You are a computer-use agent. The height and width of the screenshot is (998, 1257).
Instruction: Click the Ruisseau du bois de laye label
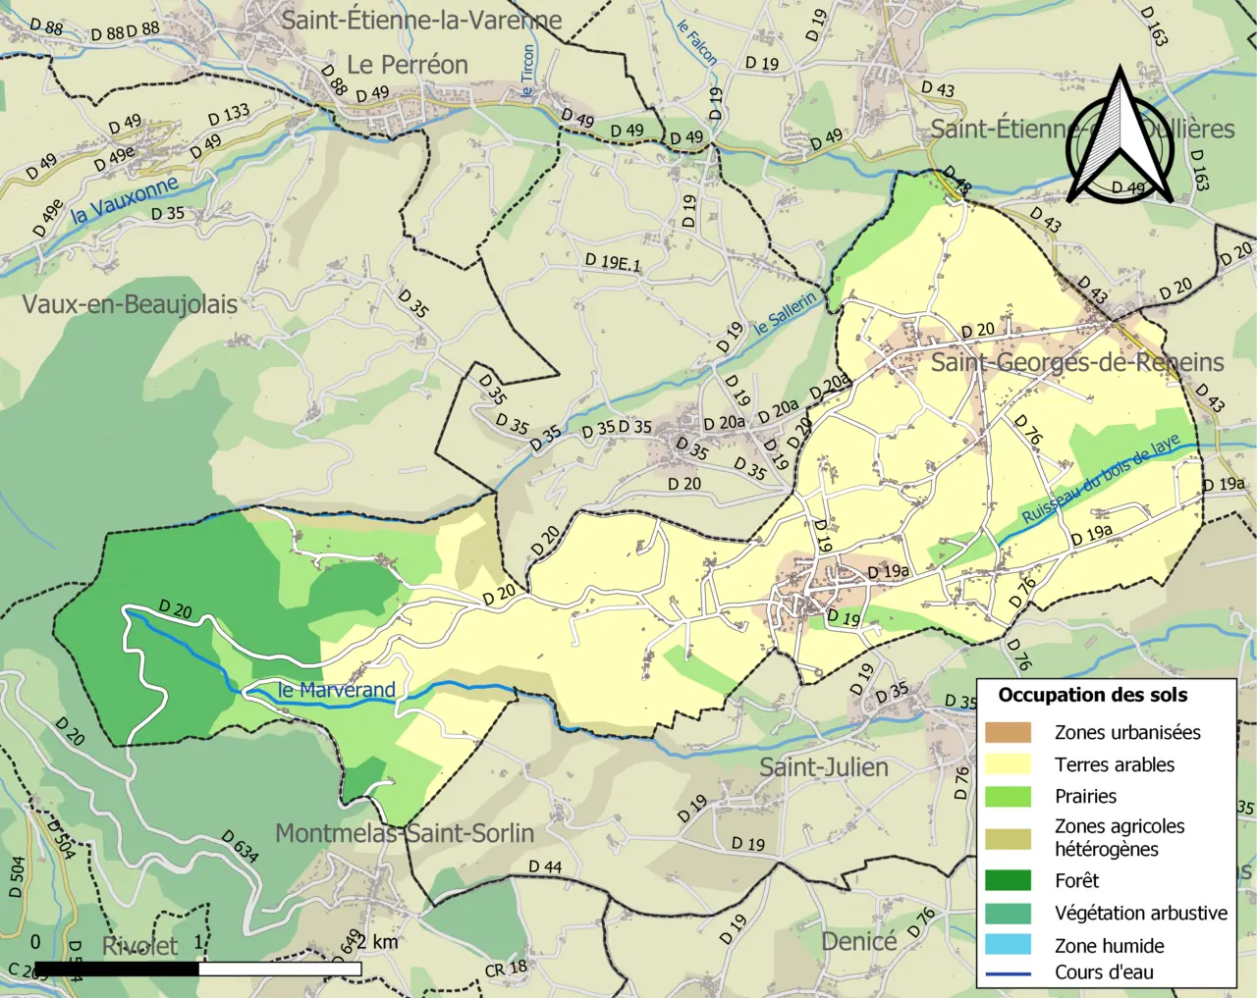tap(1101, 480)
